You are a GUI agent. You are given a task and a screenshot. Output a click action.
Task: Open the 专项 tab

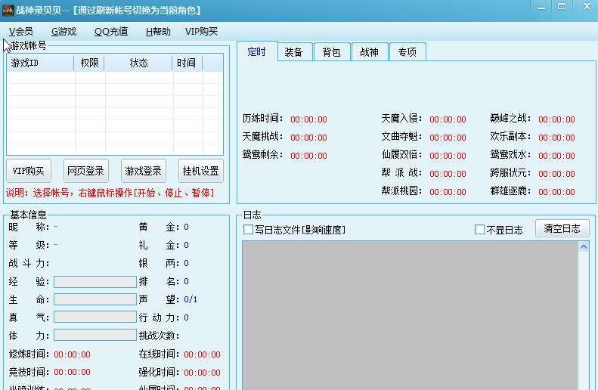407,52
